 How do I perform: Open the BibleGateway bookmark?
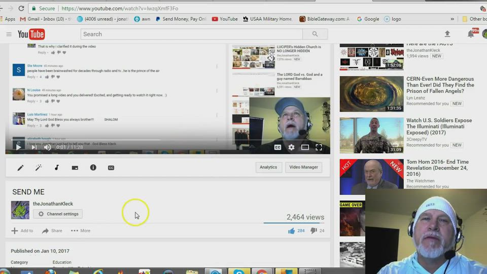click(324, 19)
